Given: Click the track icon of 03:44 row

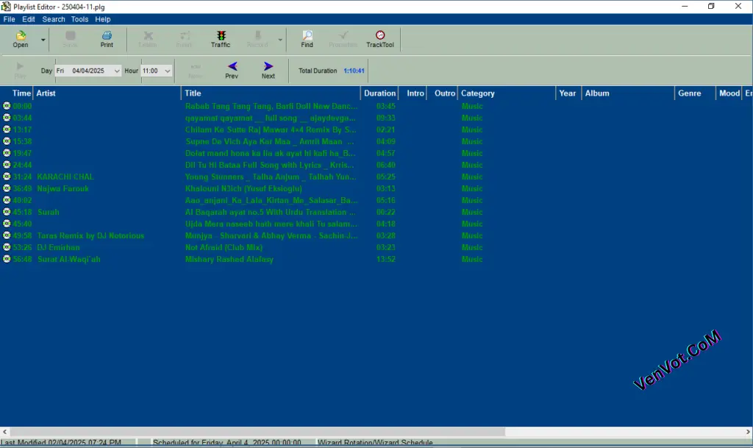Looking at the screenshot, I should [x=6, y=118].
